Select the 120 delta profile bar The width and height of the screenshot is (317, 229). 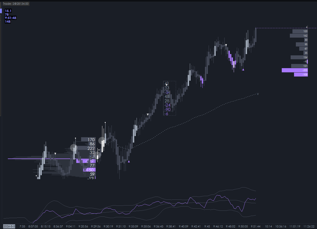point(300,31)
